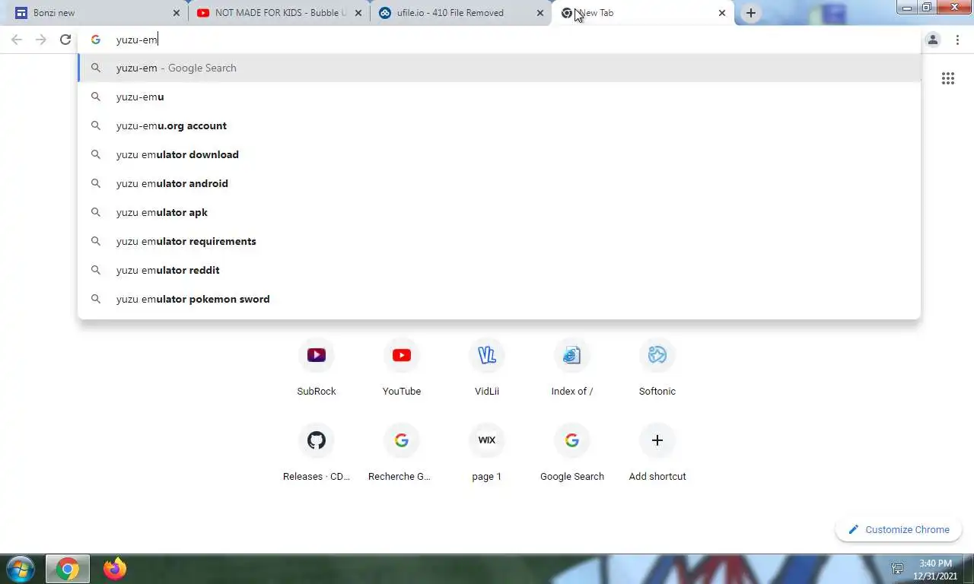Launch Firefox from the taskbar
The image size is (974, 584).
click(x=116, y=569)
